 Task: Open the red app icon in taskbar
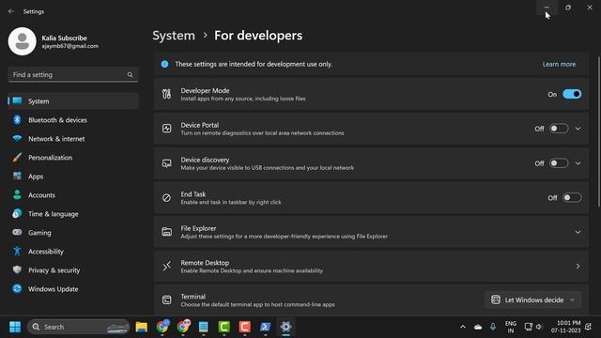[x=244, y=327]
